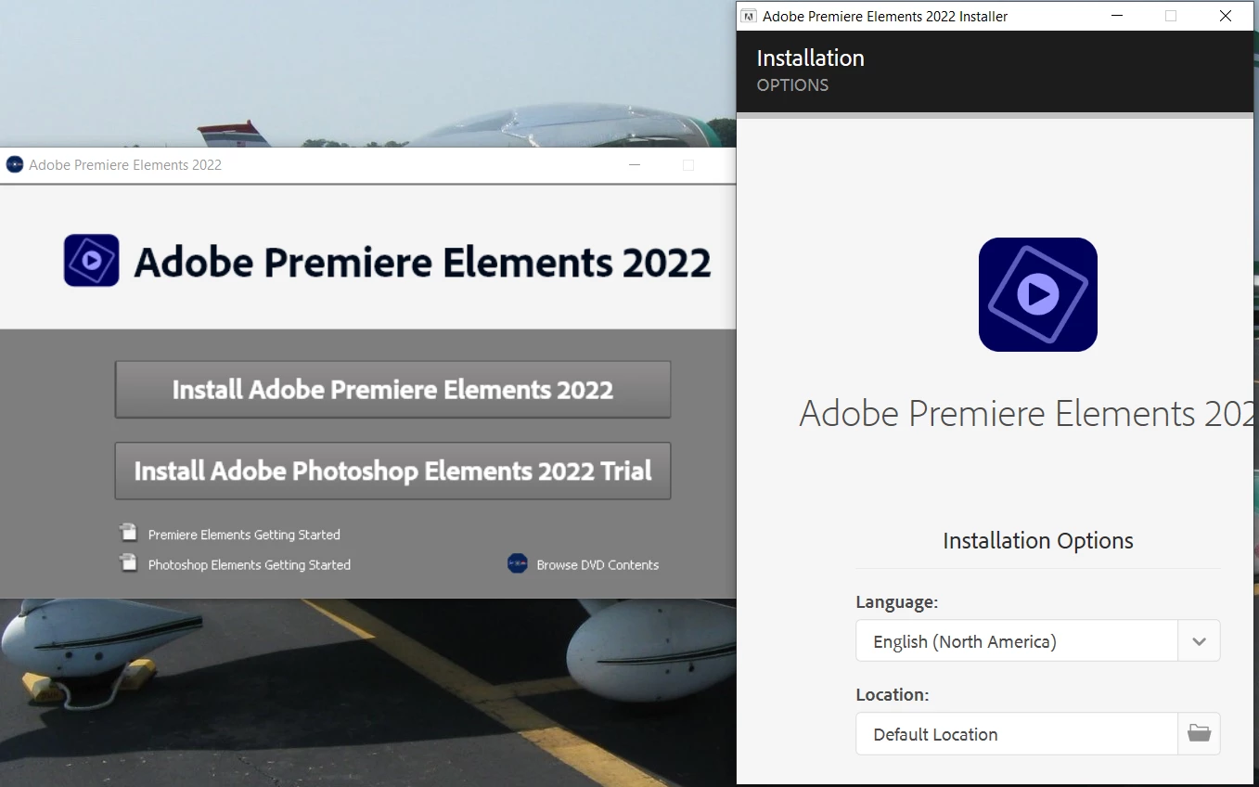The width and height of the screenshot is (1259, 787).
Task: Click the Browse DVD Contents disc icon
Action: click(518, 563)
